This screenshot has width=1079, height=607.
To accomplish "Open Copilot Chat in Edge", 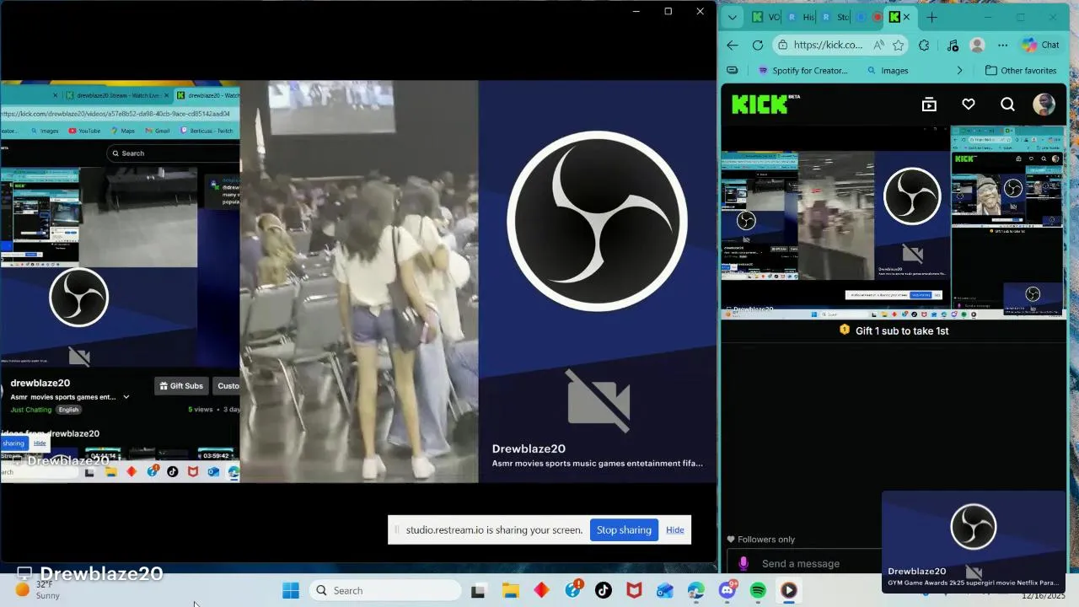I will [1041, 46].
